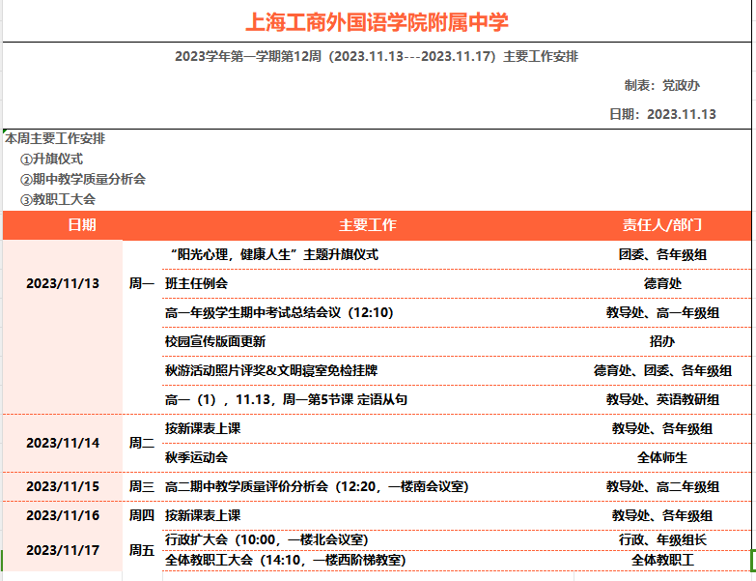The width and height of the screenshot is (756, 581).
Task: Select the 责任人/部门 column header
Action: [662, 225]
